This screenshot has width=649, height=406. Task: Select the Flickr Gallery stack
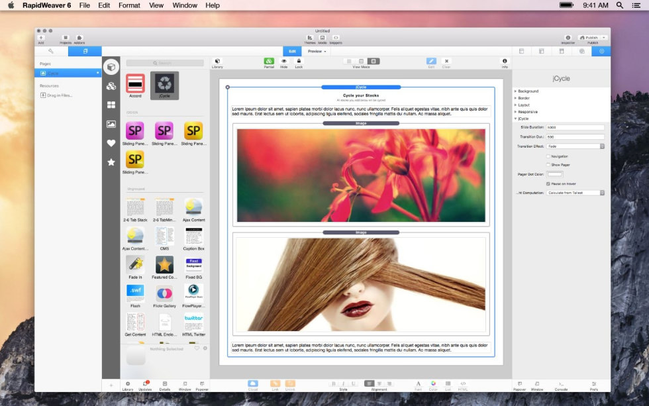coord(164,296)
